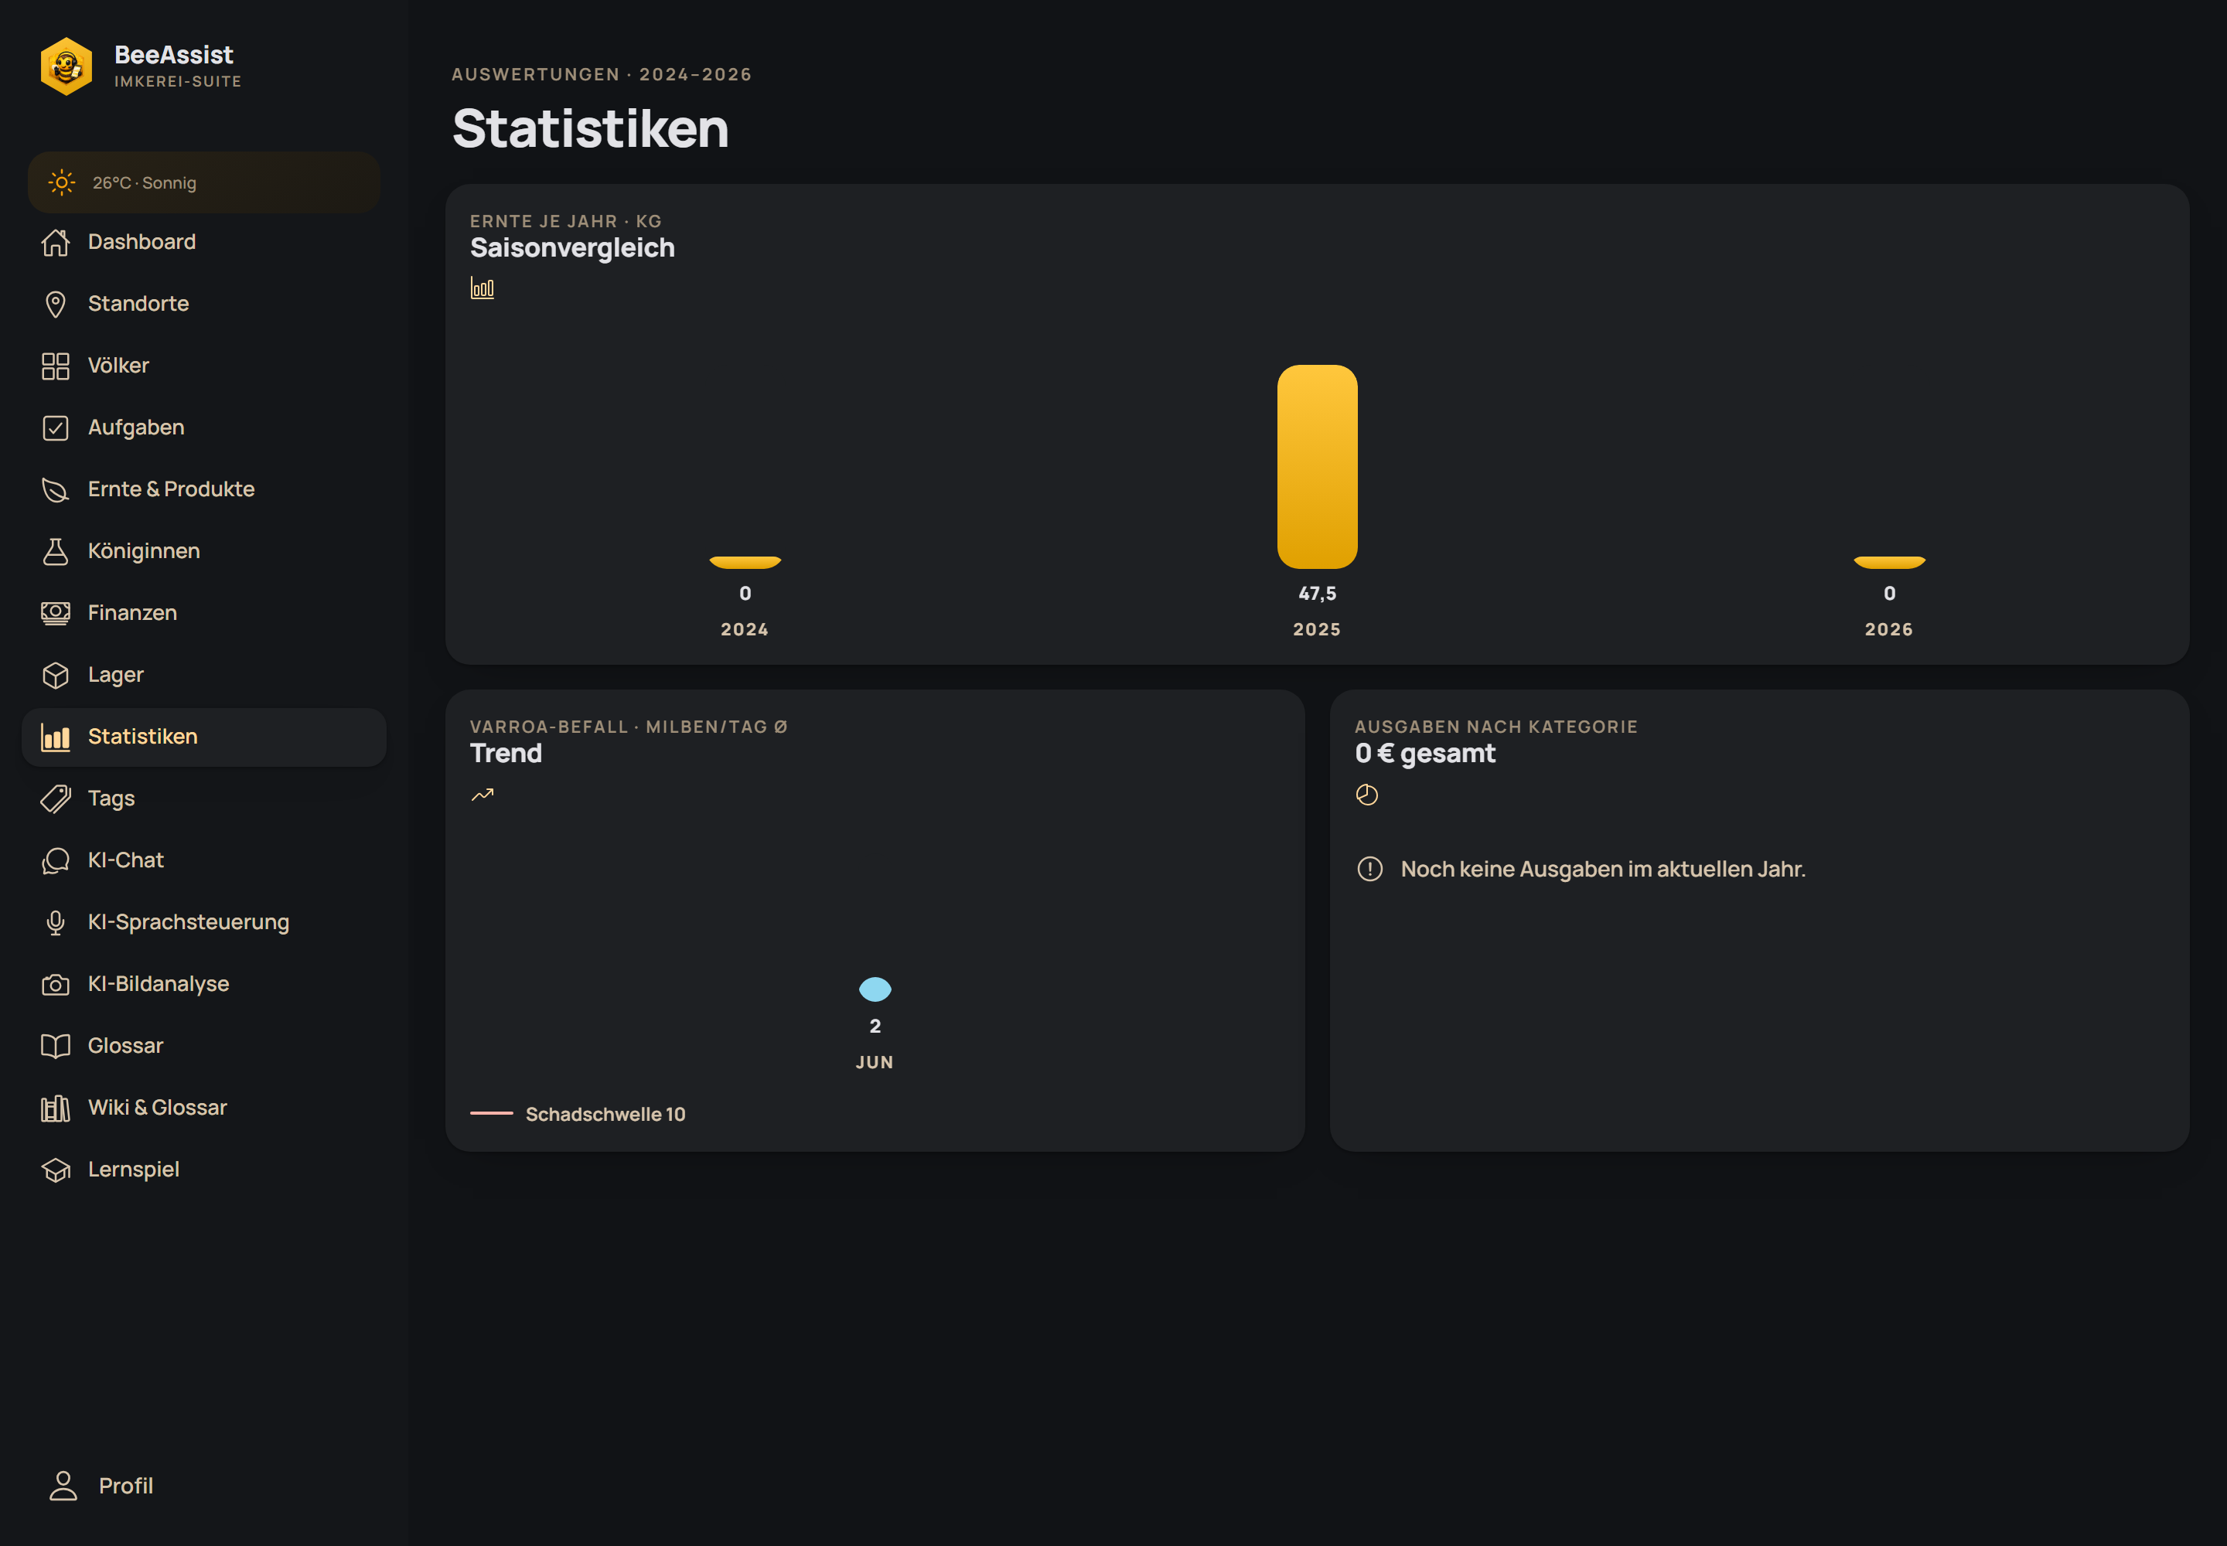The image size is (2227, 1546).
Task: Click the Standorte map pin icon
Action: 55,304
